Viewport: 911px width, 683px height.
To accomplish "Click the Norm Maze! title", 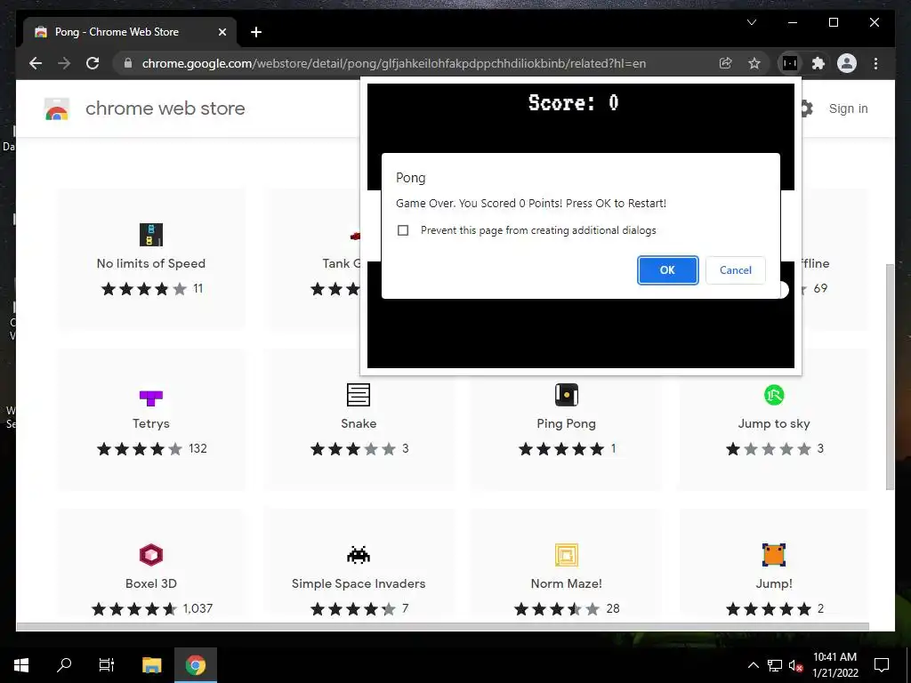I will coord(567,583).
